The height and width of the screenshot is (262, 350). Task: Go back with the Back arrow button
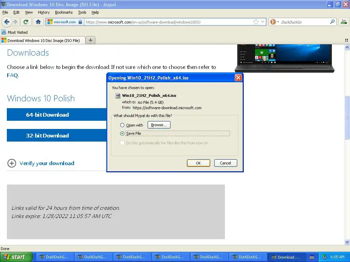[6, 22]
